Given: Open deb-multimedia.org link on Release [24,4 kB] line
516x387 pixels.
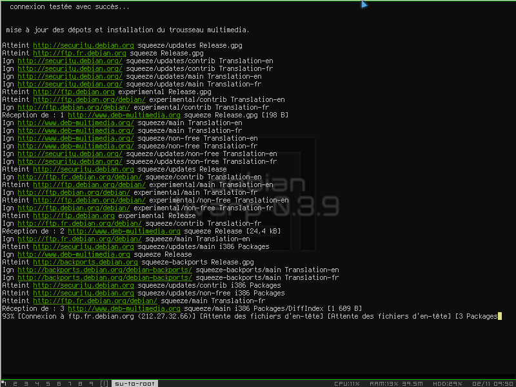Looking at the screenshot, I should [124, 231].
